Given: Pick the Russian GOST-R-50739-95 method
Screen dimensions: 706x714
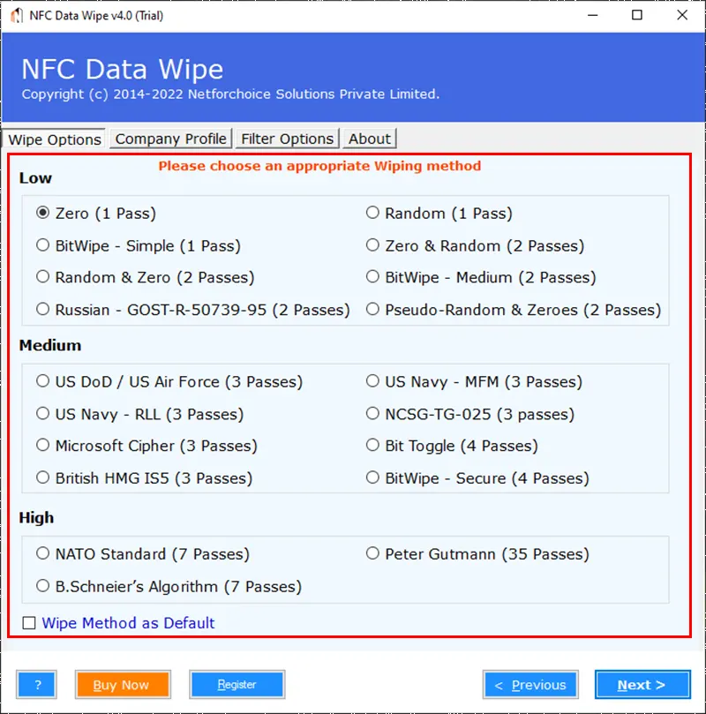Looking at the screenshot, I should point(41,309).
